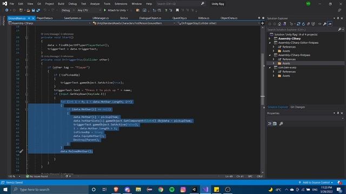Open the File menu

12,4
